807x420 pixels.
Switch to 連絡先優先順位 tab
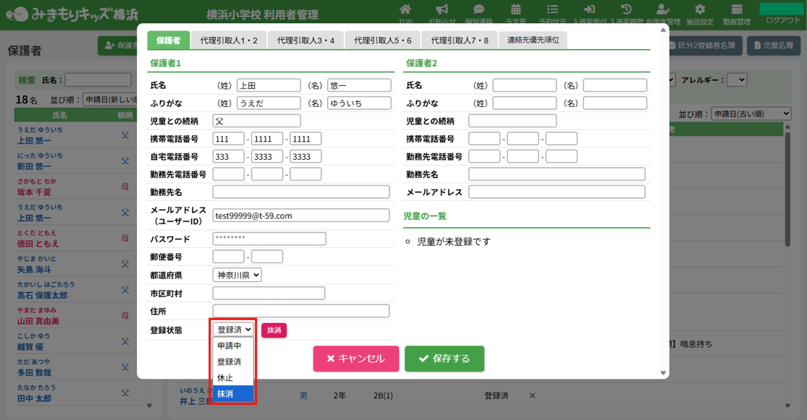pyautogui.click(x=533, y=40)
